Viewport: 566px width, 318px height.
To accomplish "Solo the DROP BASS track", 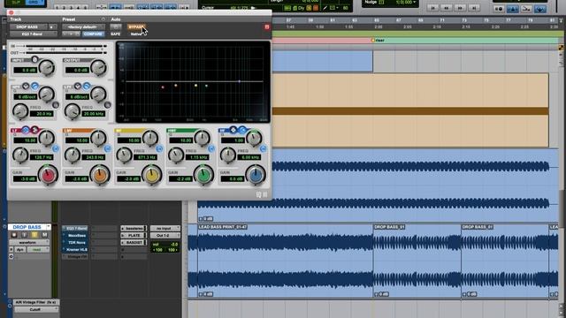I will coord(34,235).
